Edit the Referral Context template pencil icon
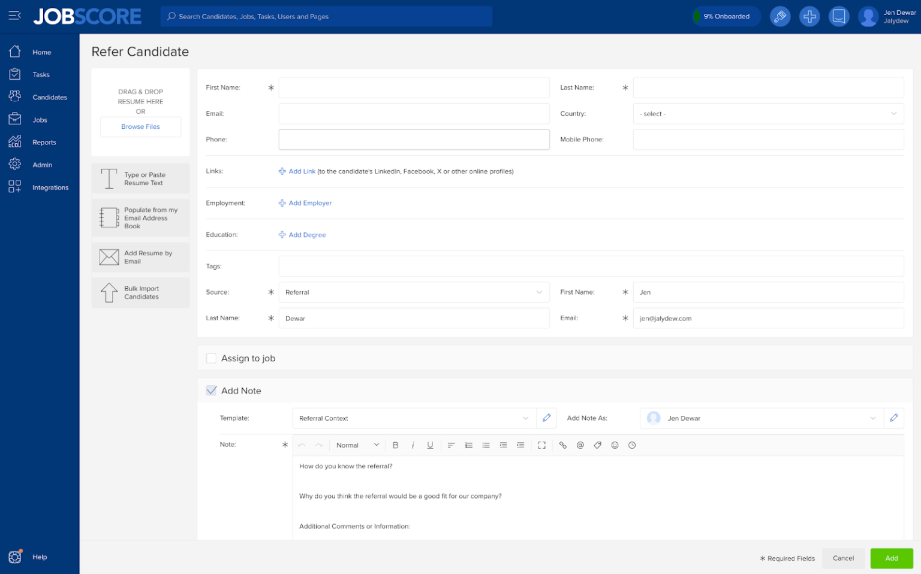This screenshot has width=921, height=574. [546, 418]
